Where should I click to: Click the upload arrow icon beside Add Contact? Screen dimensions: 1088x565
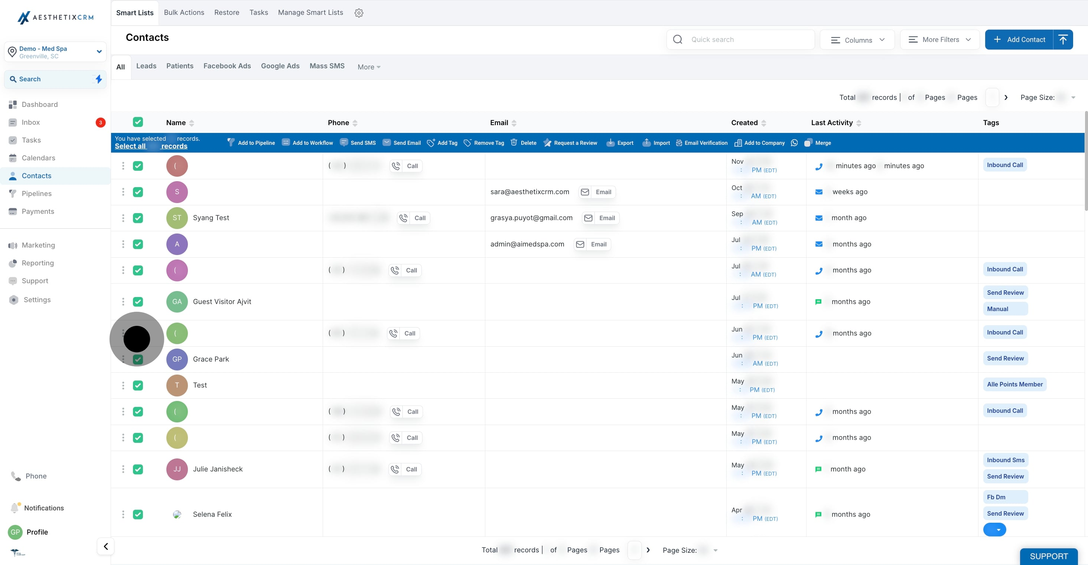click(1063, 39)
